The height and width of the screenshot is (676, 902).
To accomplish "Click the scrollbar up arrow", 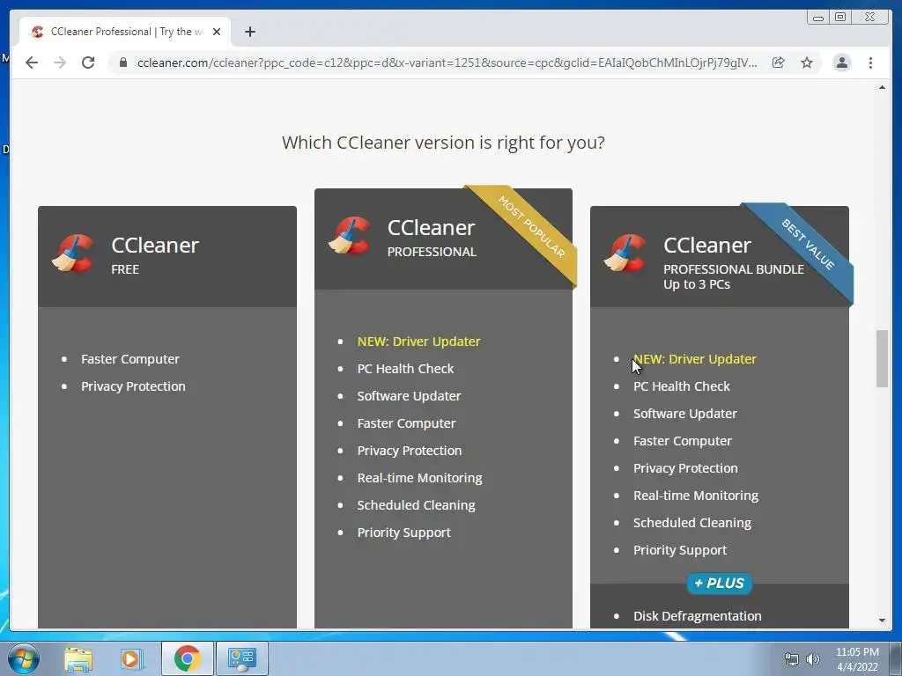I will click(882, 87).
